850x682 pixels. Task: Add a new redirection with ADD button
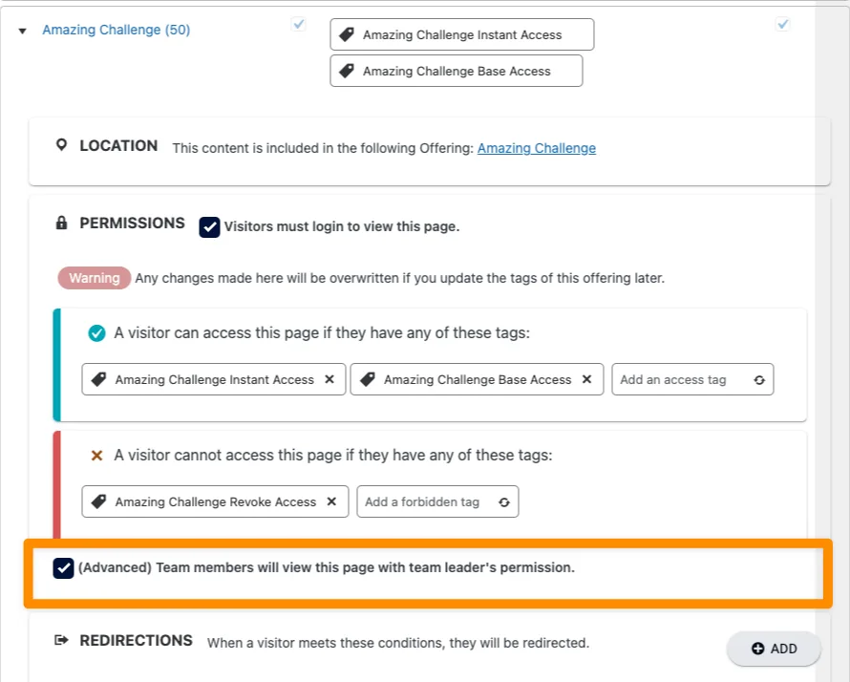pyautogui.click(x=774, y=649)
